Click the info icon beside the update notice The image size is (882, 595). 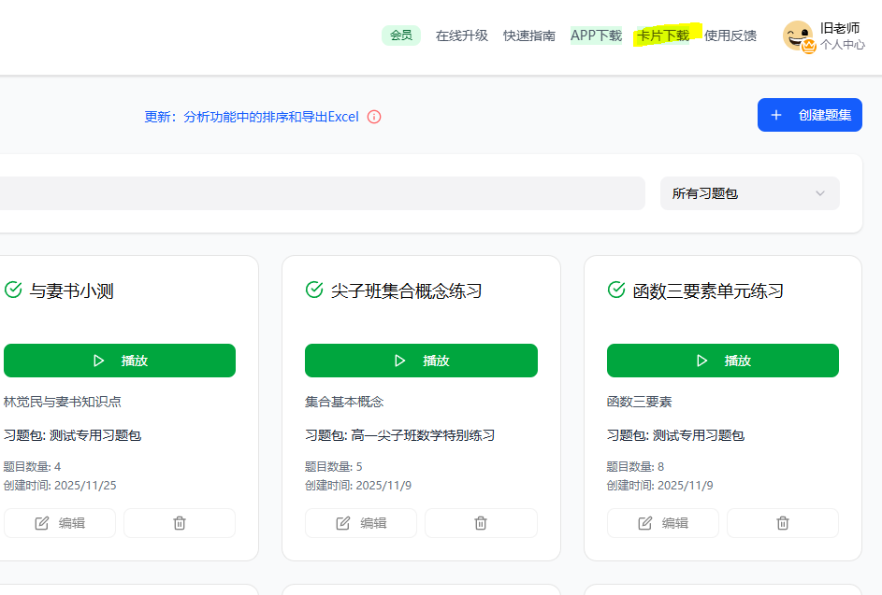pyautogui.click(x=374, y=117)
